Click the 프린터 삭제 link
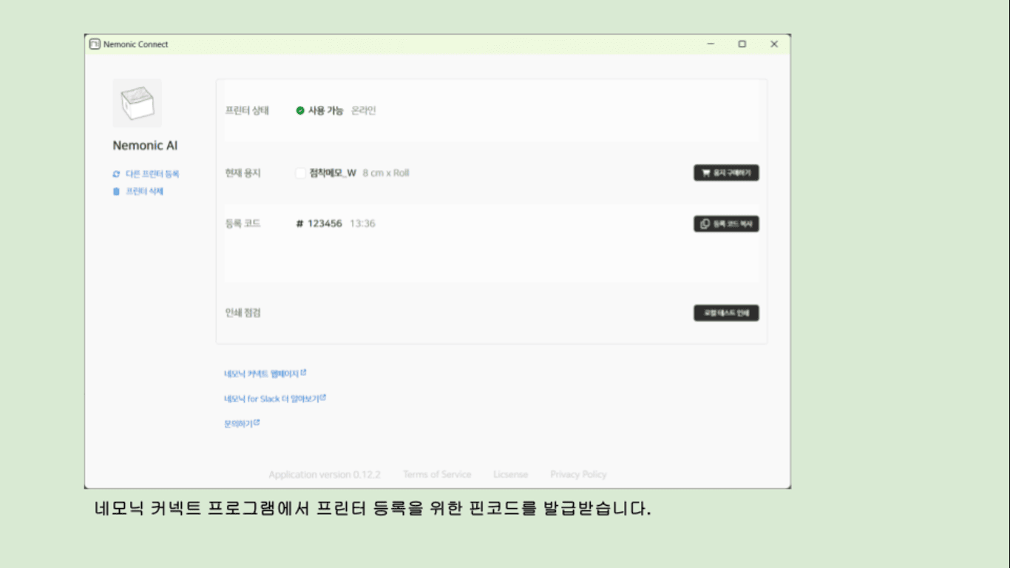This screenshot has height=568, width=1010. 138,192
